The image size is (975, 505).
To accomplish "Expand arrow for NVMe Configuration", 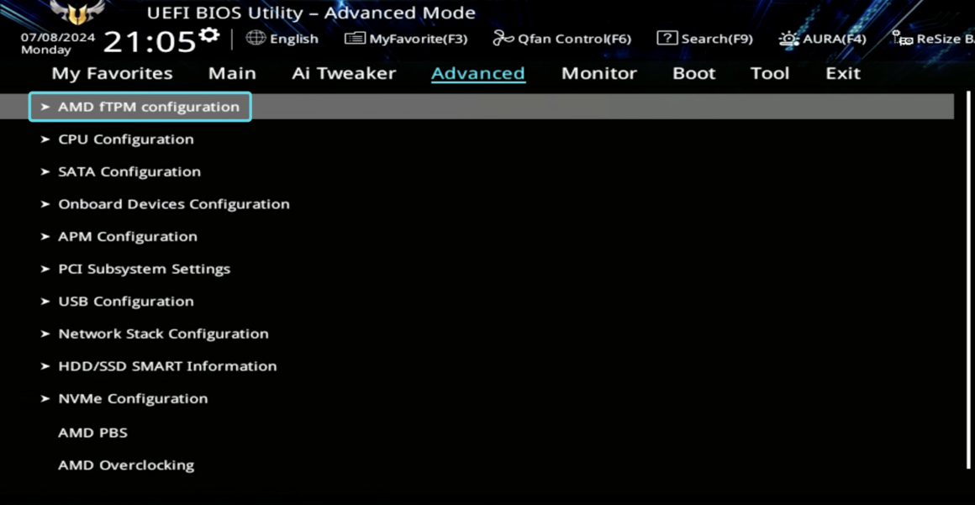I will 45,398.
